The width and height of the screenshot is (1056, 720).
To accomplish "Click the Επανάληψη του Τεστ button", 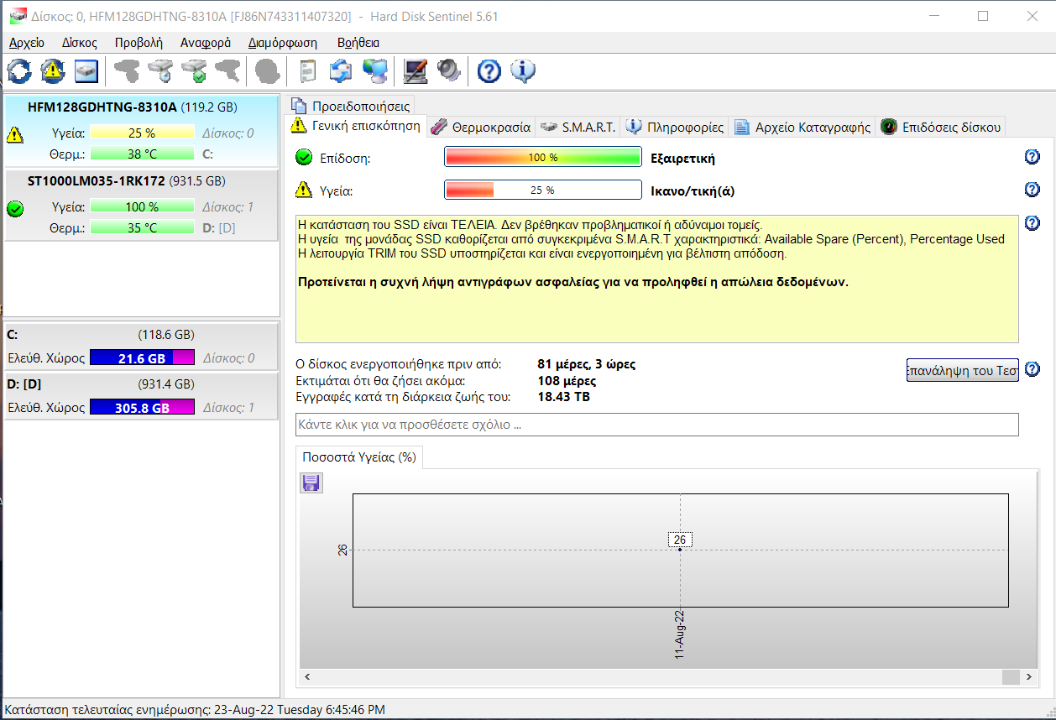I will coord(963,370).
